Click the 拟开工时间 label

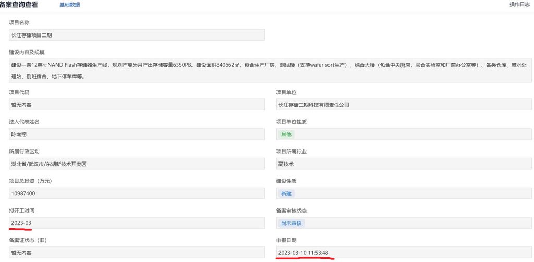point(22,210)
